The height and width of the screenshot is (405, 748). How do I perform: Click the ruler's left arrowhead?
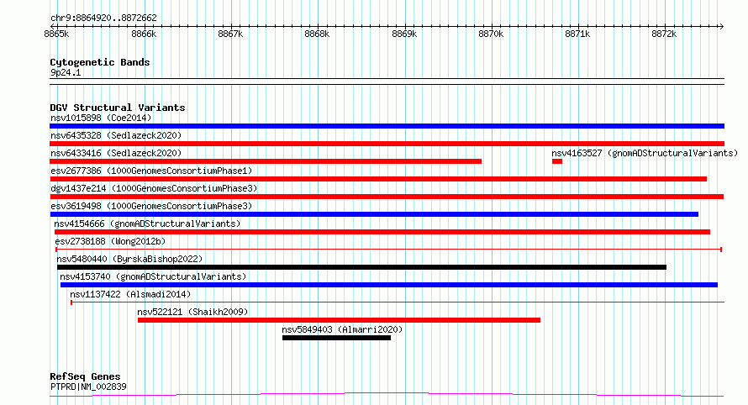coord(52,26)
